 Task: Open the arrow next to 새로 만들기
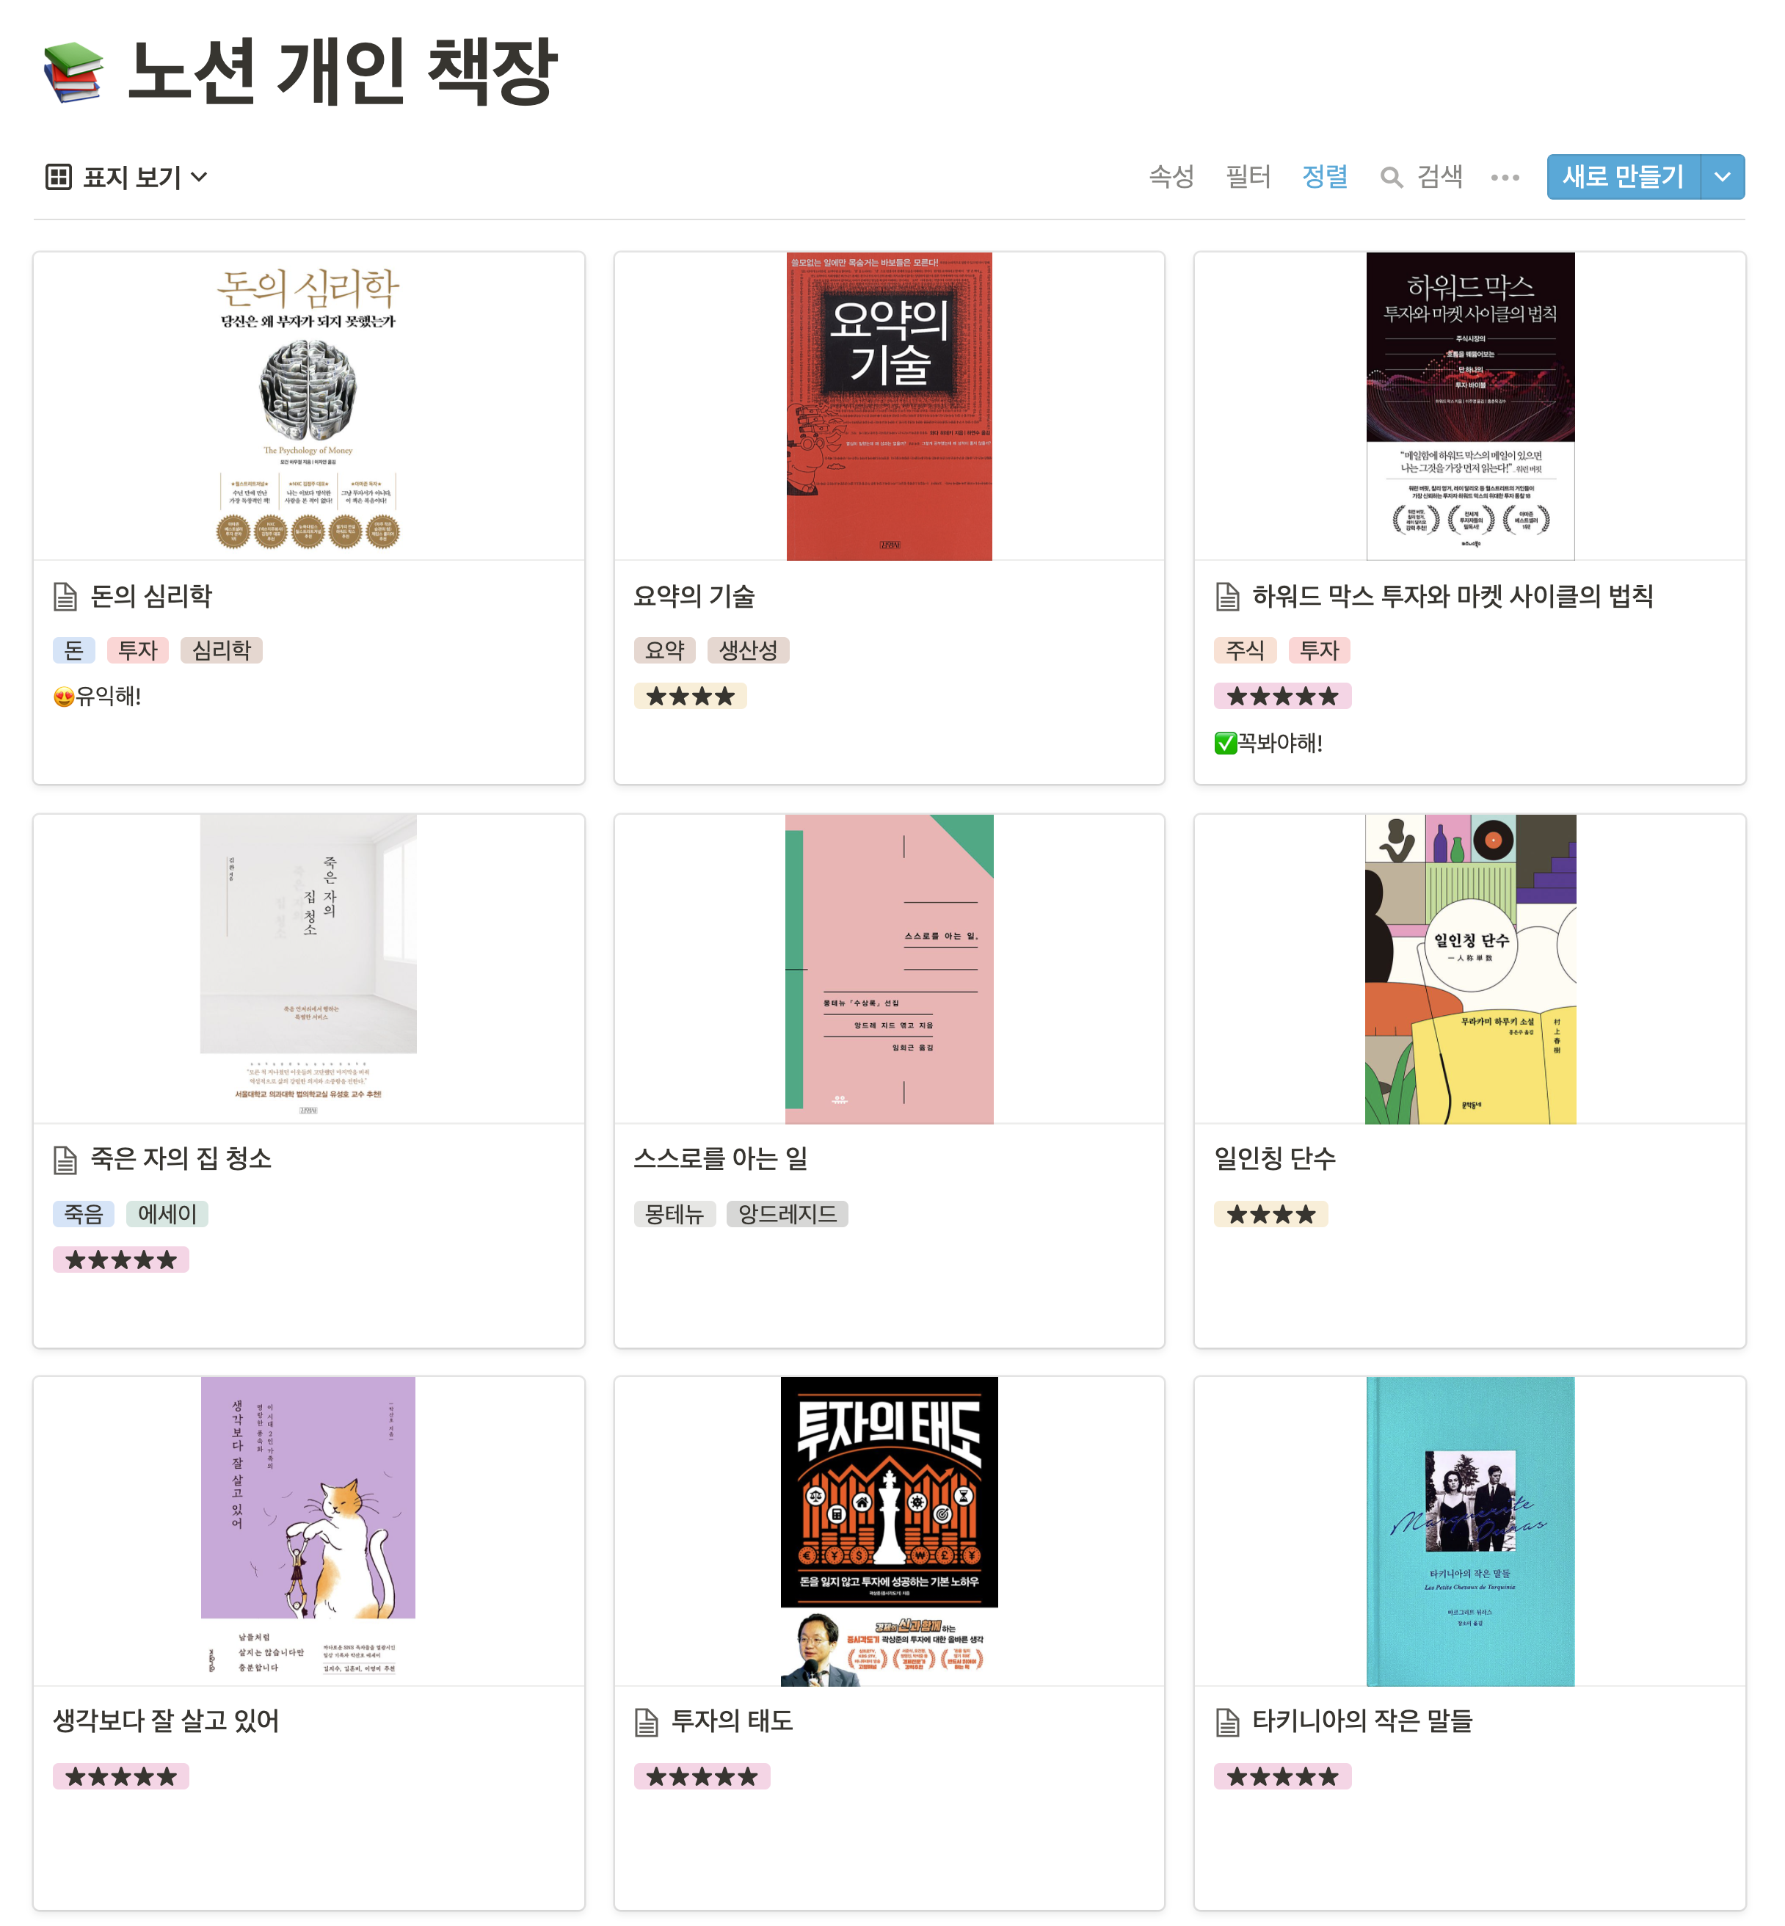1722,177
